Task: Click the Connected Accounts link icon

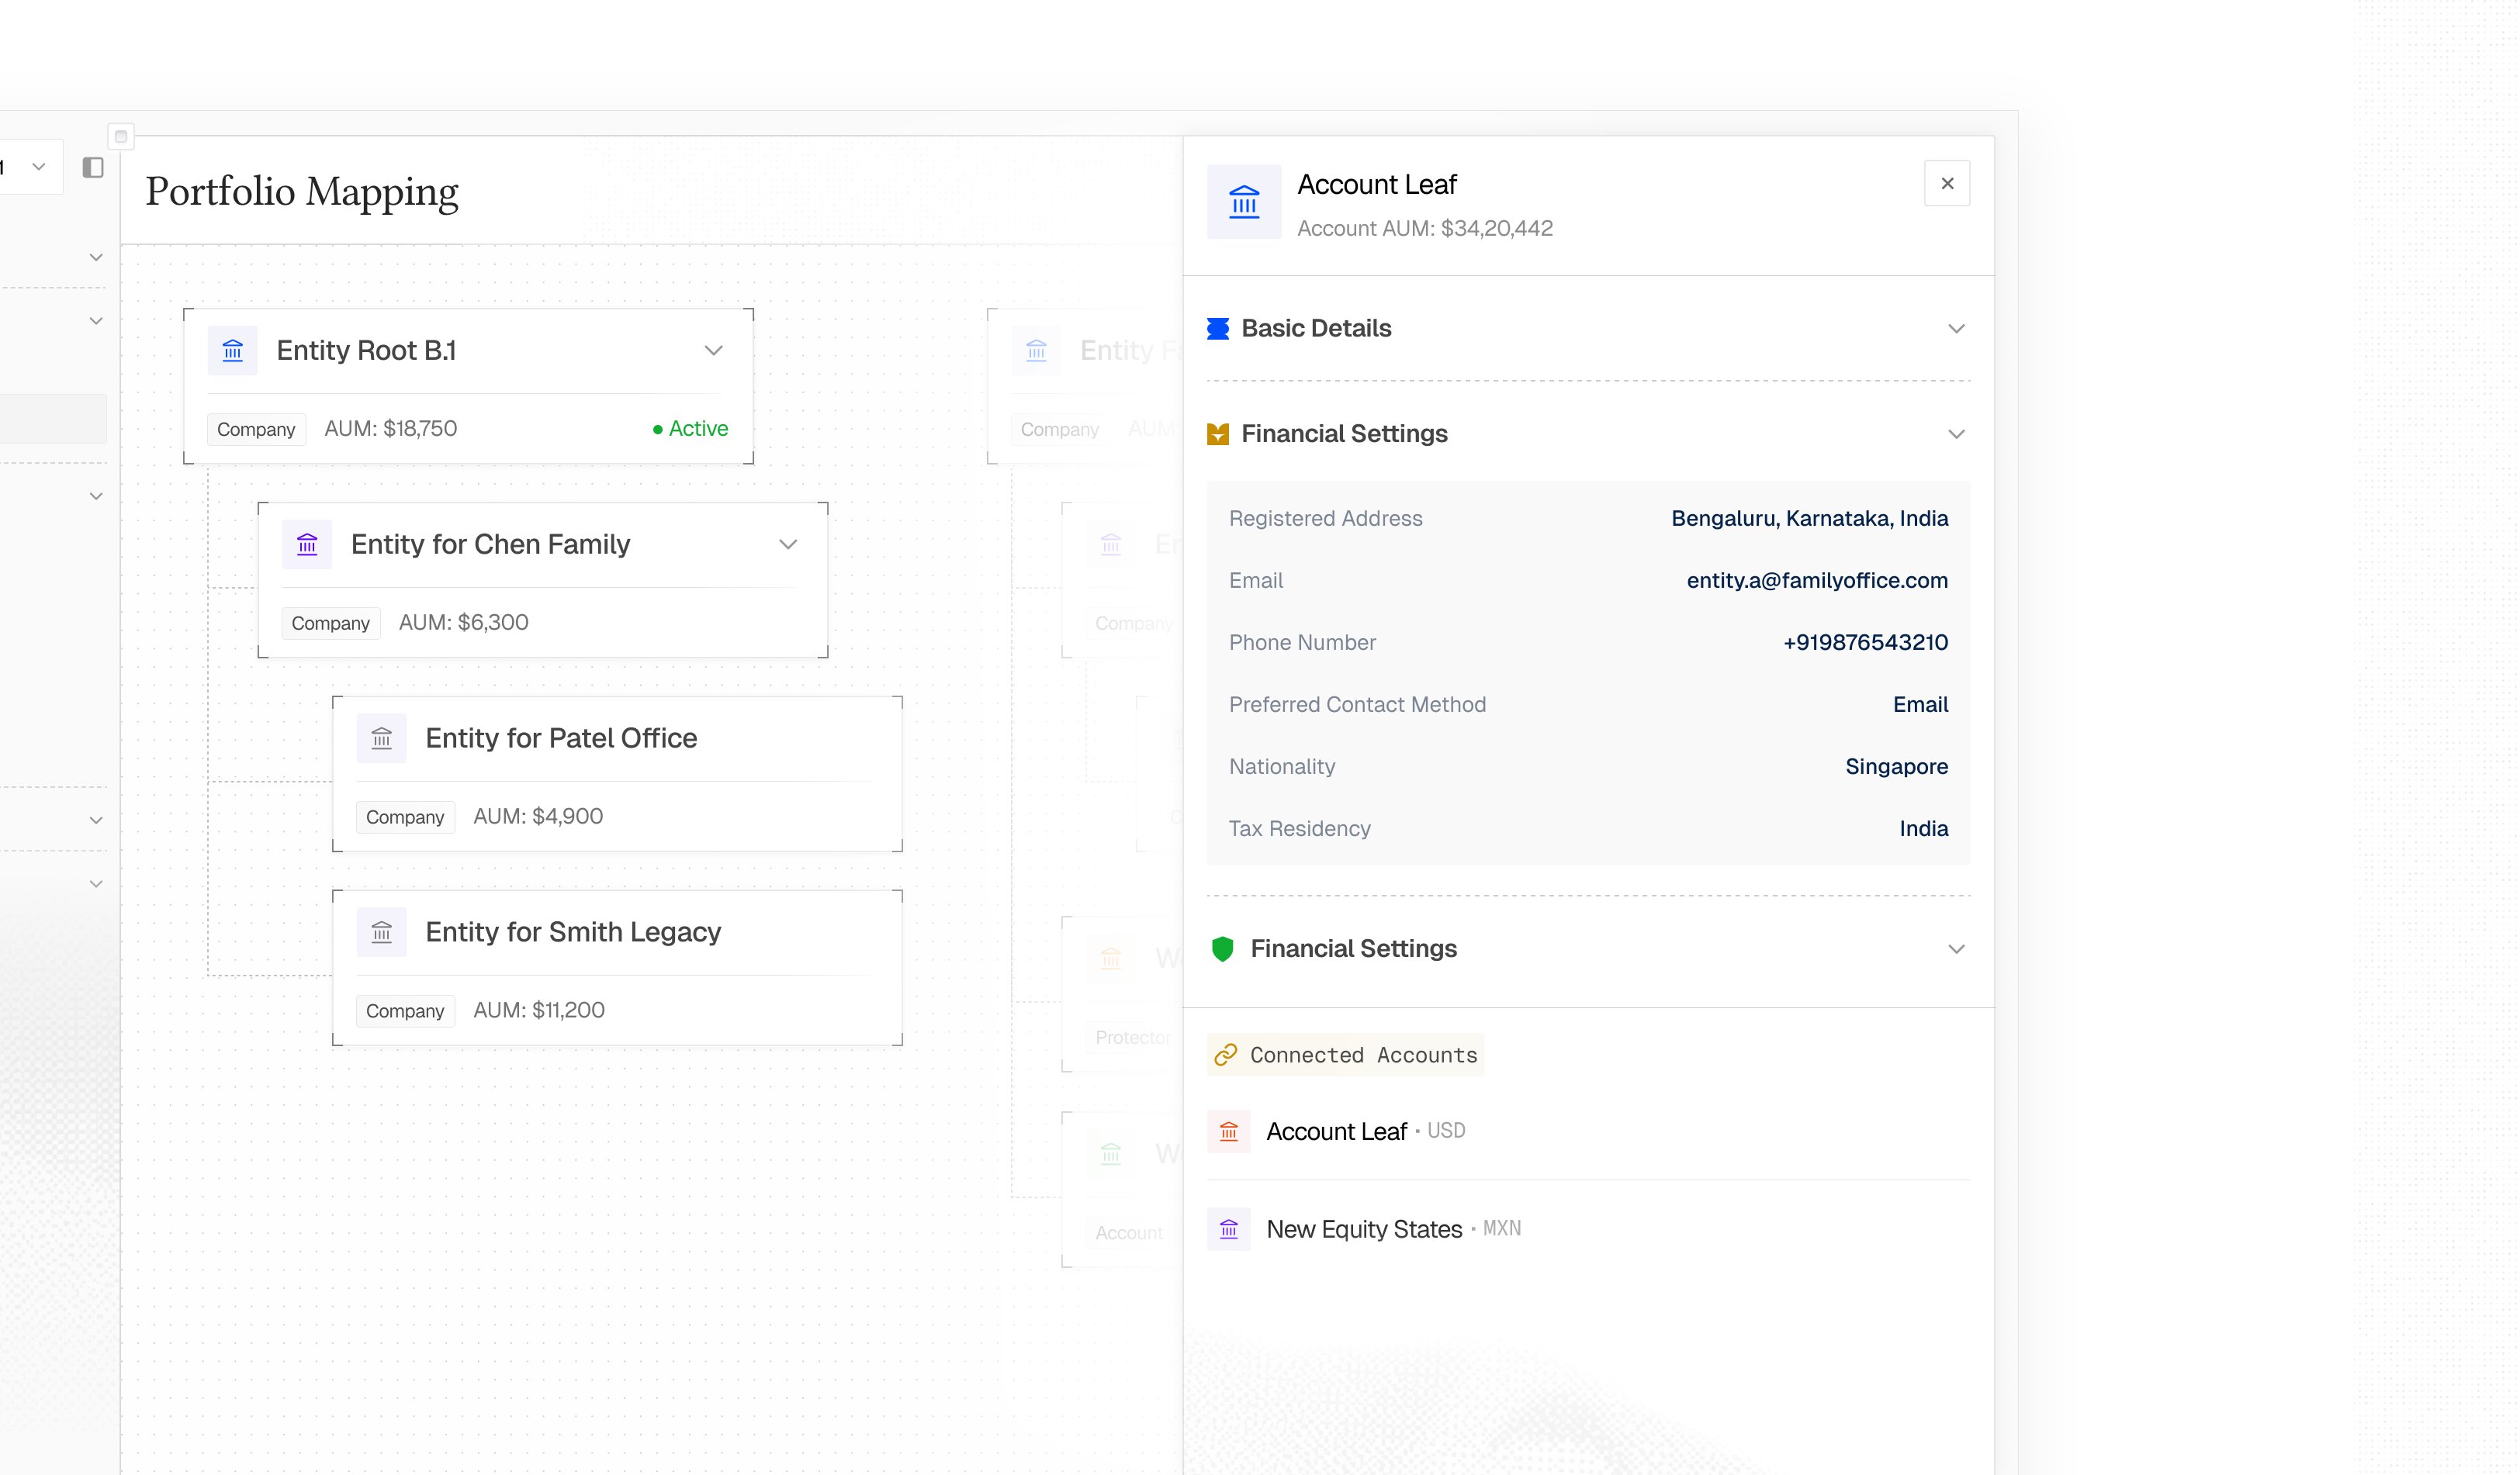Action: pyautogui.click(x=1226, y=1055)
